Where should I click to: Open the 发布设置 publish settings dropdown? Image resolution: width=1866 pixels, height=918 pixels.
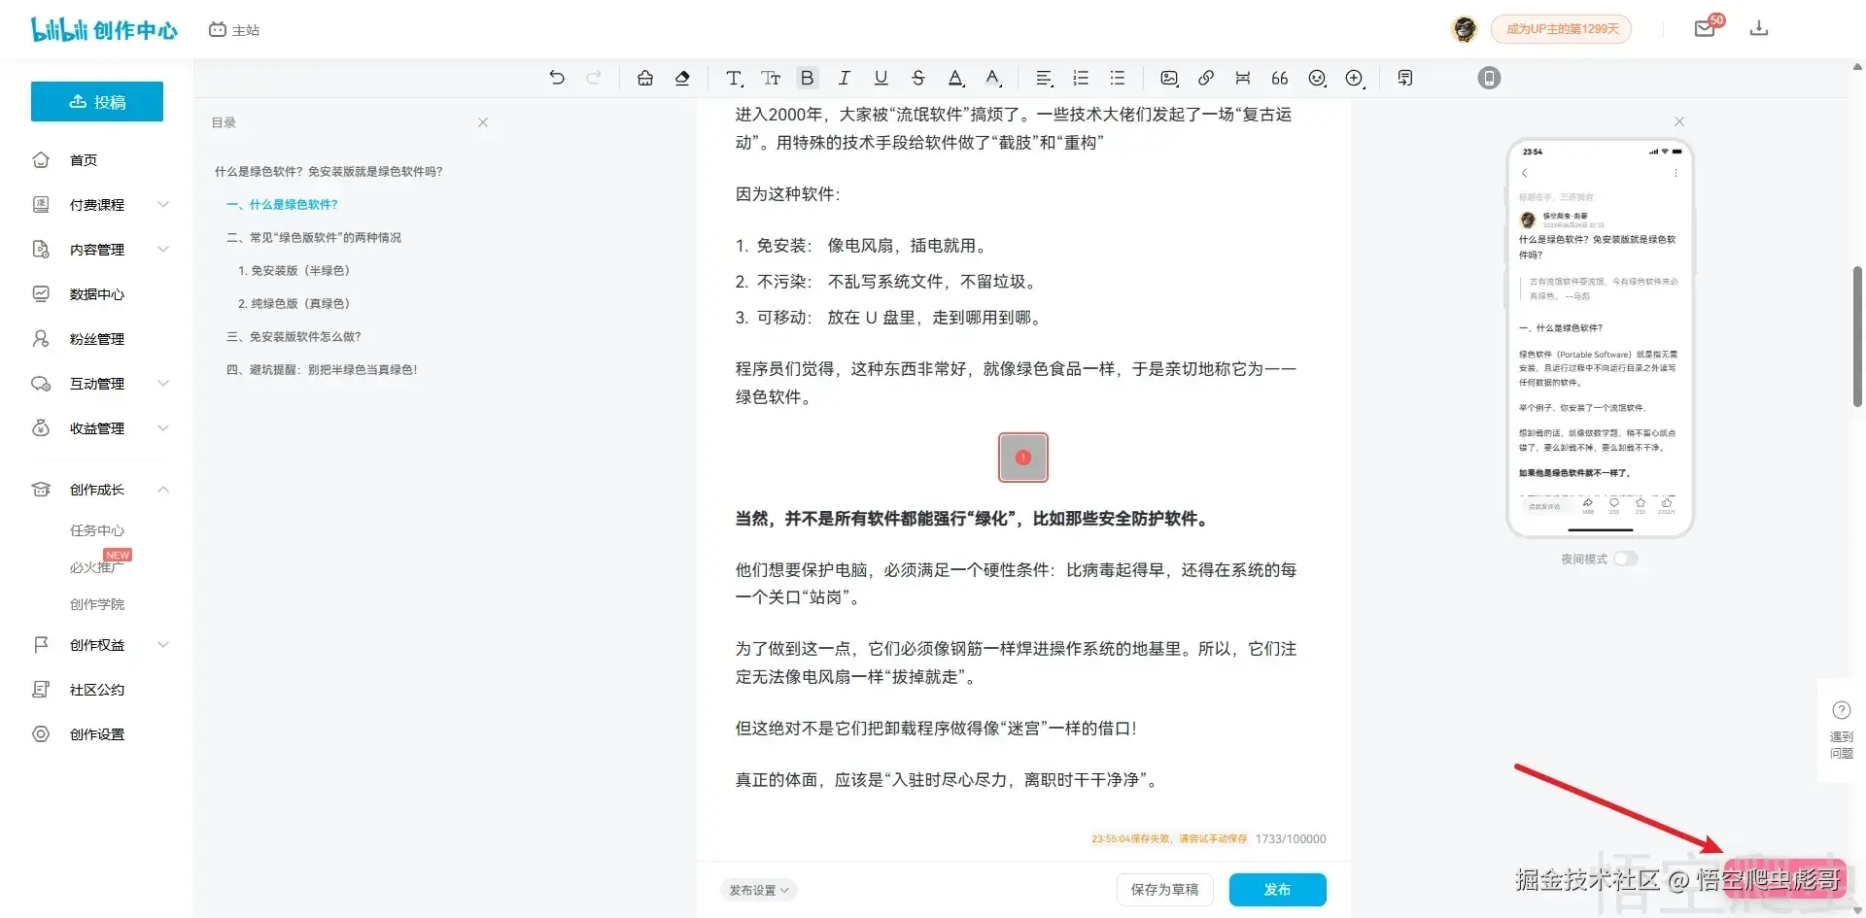pos(758,890)
